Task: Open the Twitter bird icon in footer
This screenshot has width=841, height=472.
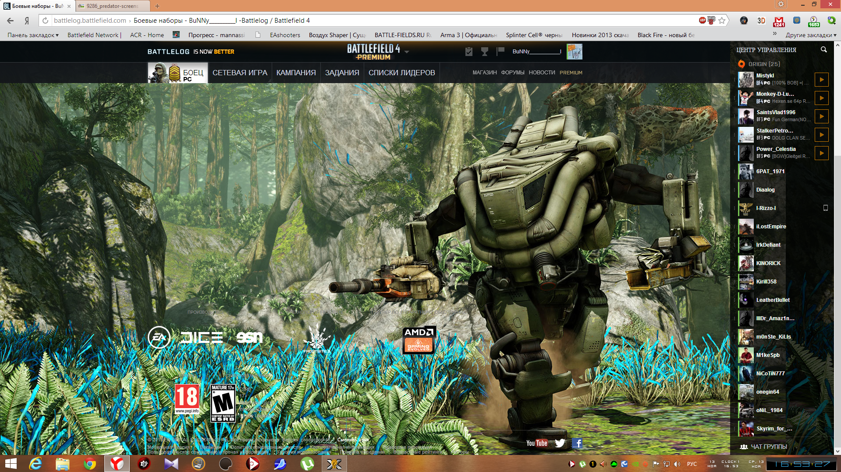Action: (560, 443)
